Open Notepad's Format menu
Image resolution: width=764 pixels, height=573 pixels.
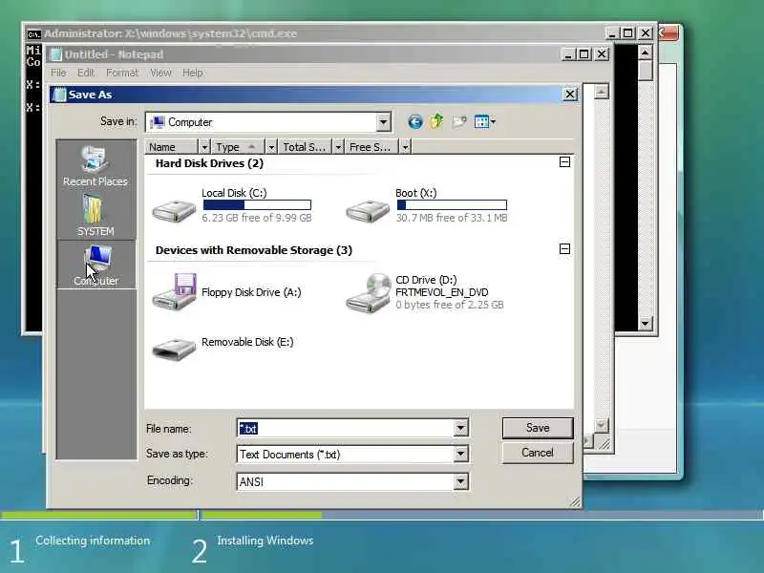coord(122,73)
